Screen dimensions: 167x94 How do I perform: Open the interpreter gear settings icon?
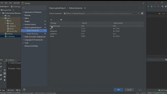click(142, 13)
